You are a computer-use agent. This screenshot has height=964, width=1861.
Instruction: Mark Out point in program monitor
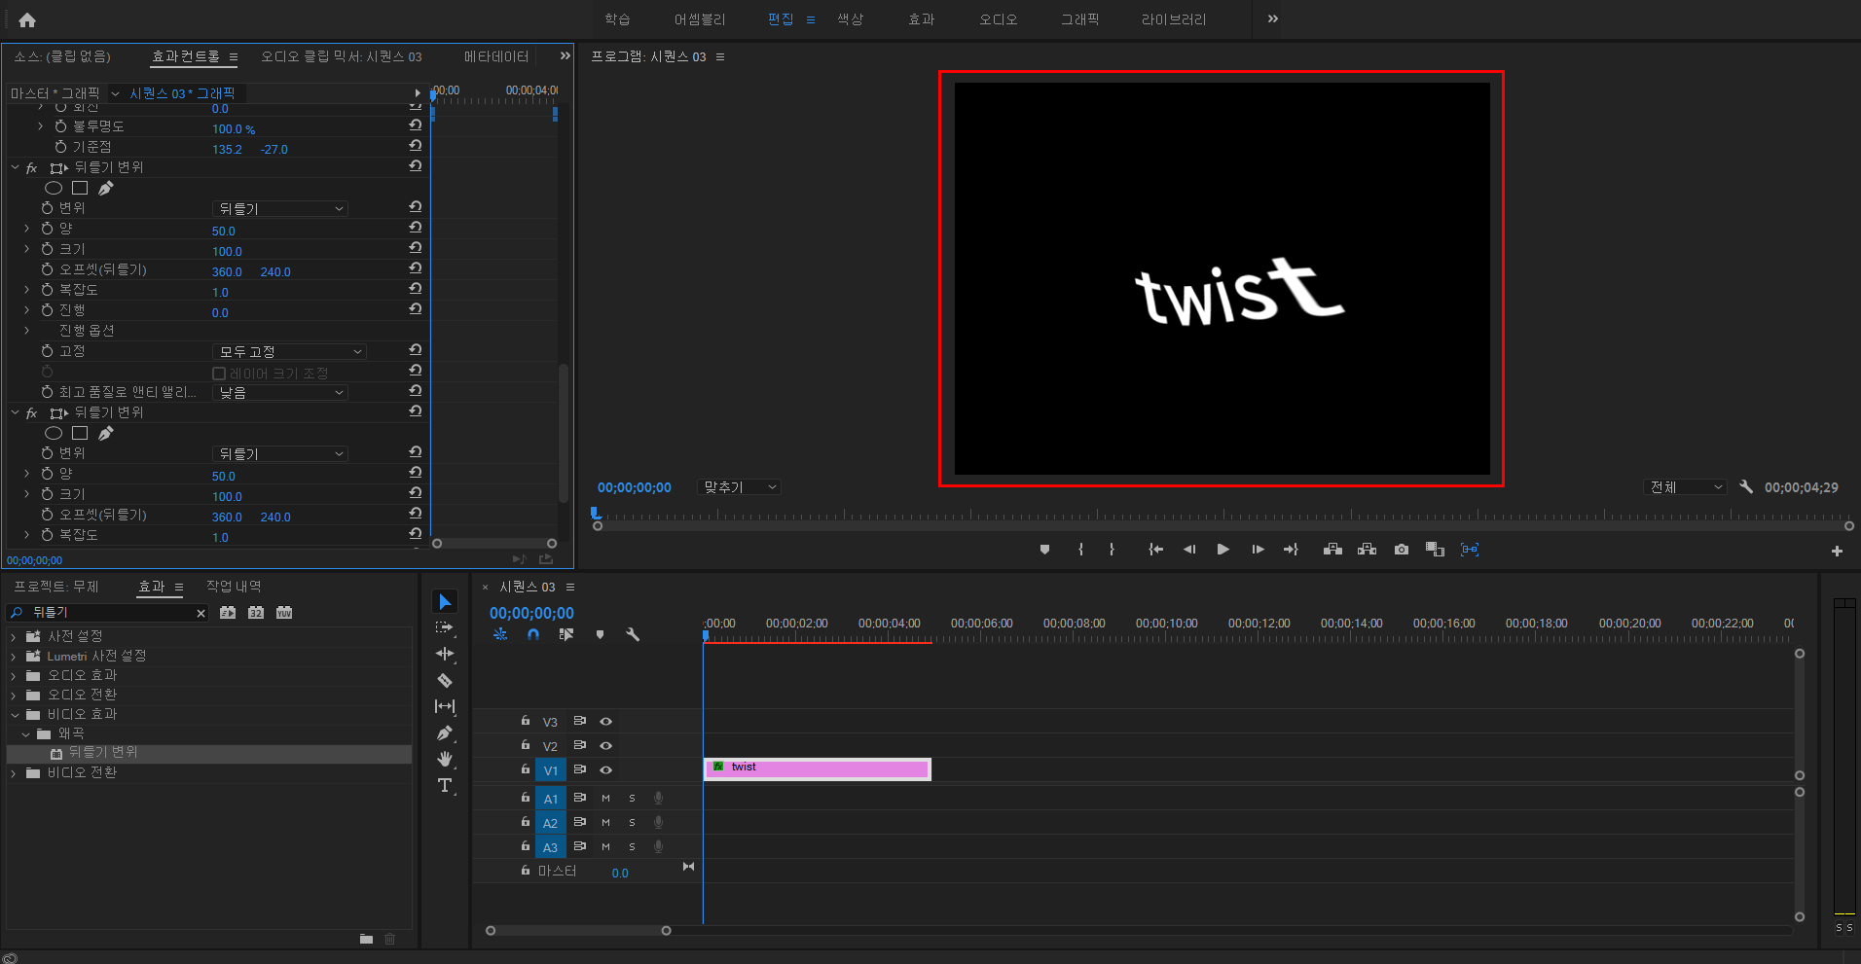[1112, 550]
